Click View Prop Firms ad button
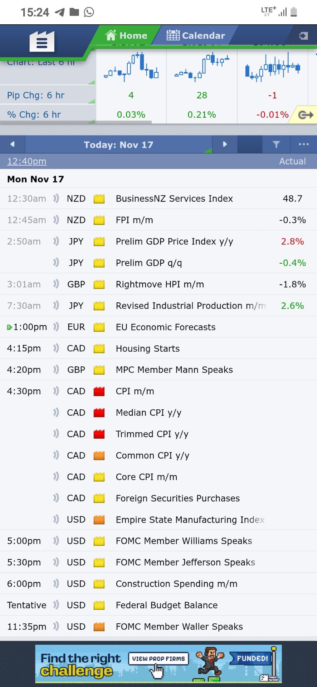The height and width of the screenshot is (687, 317). tap(158, 659)
